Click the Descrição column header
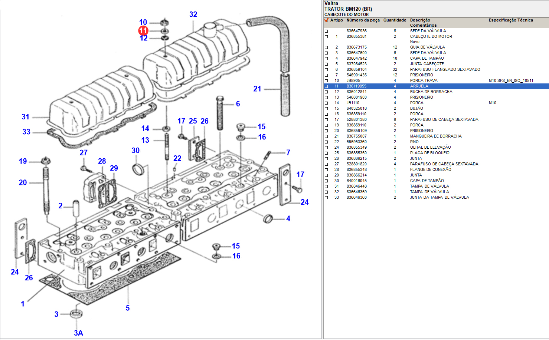Image resolution: width=549 pixels, height=340 pixels. pyautogui.click(x=420, y=20)
